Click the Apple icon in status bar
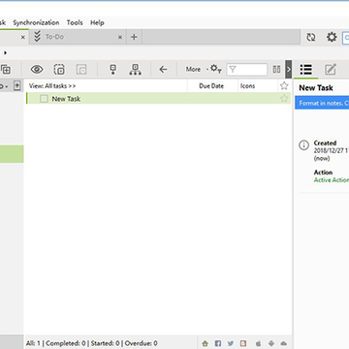Screen dimensions: 349x349 (x=258, y=343)
